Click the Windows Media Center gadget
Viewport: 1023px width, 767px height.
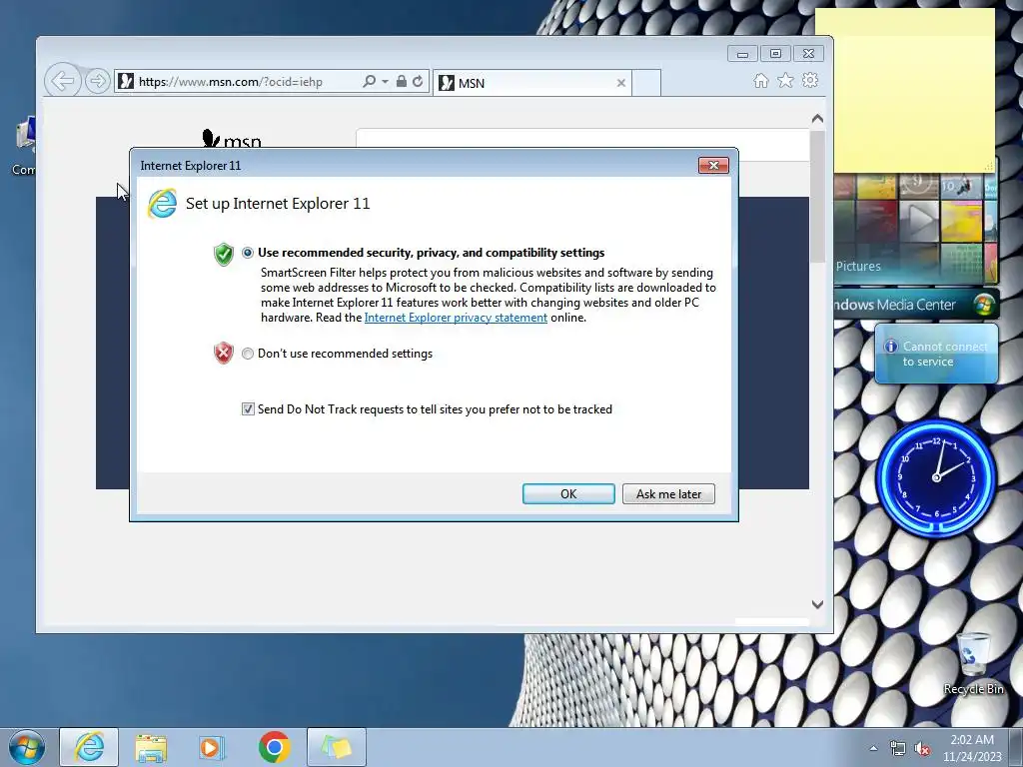tap(916, 305)
